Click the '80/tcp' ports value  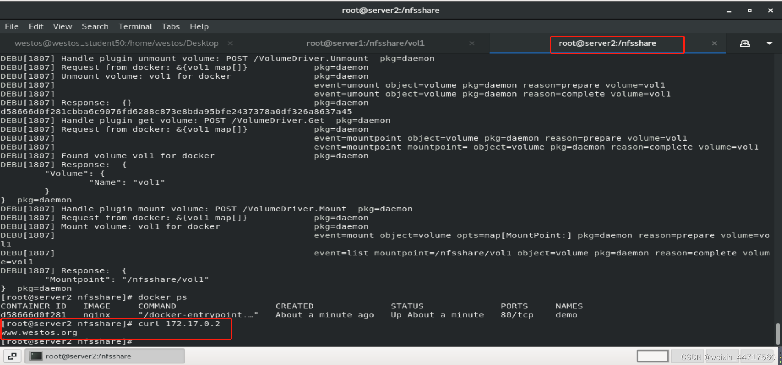coord(517,315)
